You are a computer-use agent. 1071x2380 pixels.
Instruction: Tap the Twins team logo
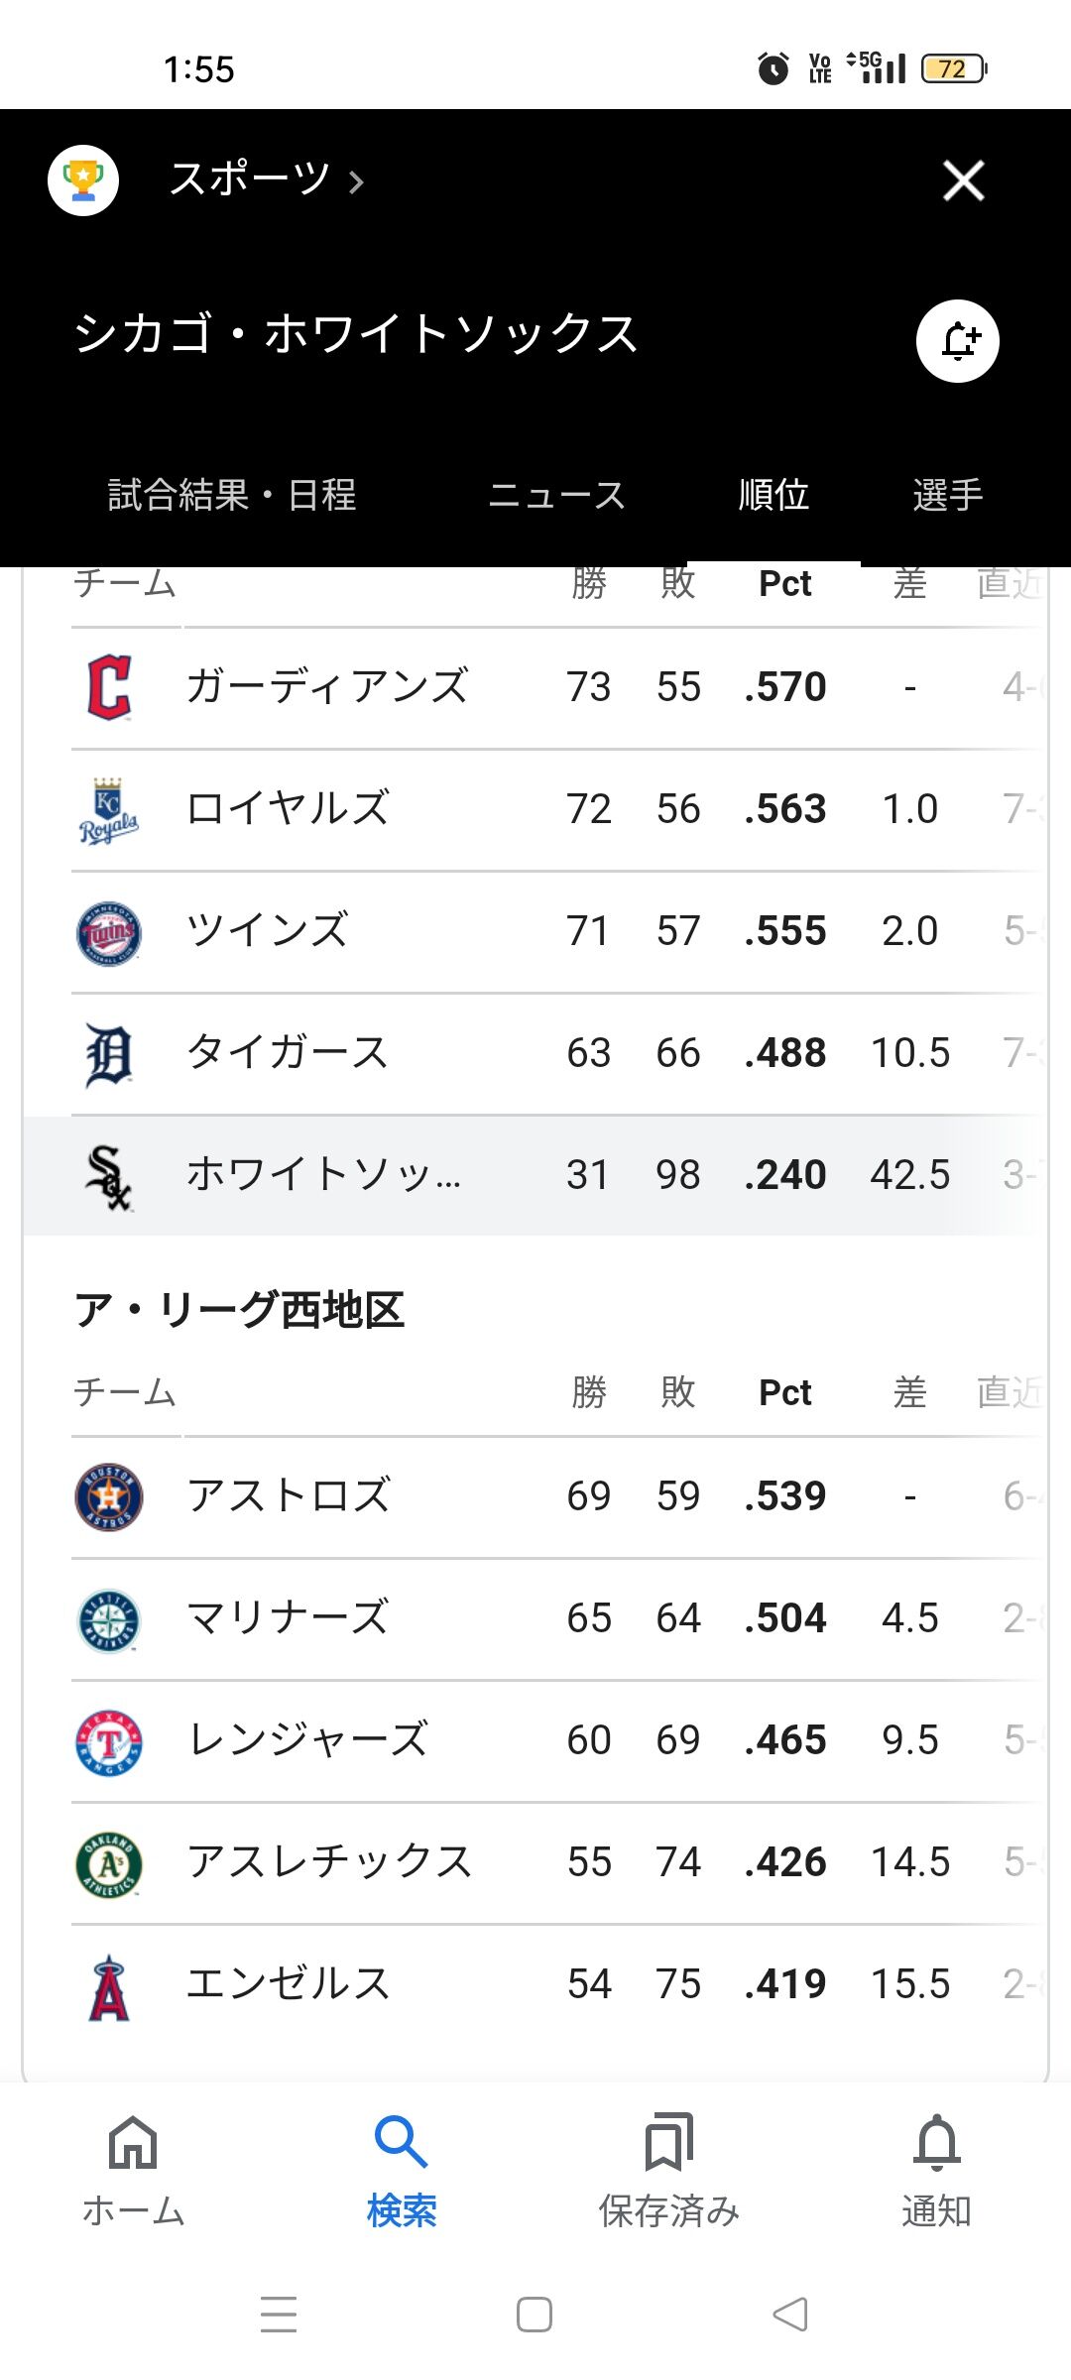(x=109, y=932)
